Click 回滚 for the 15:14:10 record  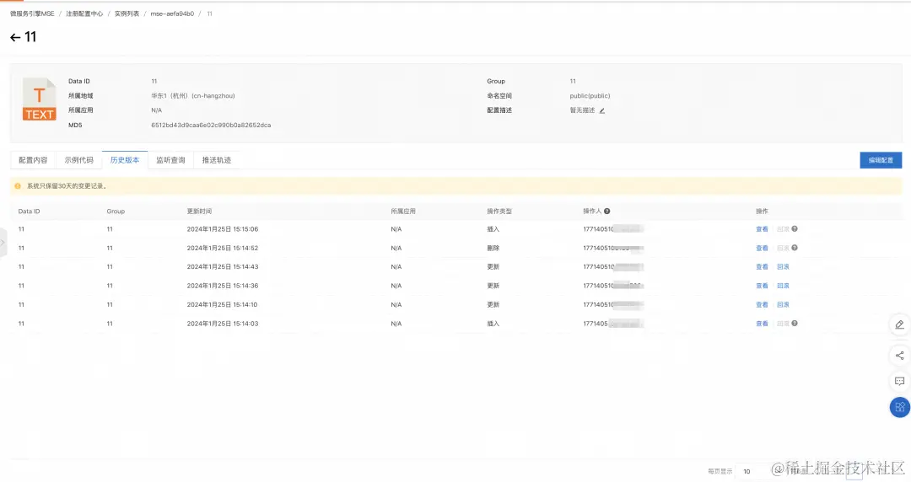tap(783, 305)
